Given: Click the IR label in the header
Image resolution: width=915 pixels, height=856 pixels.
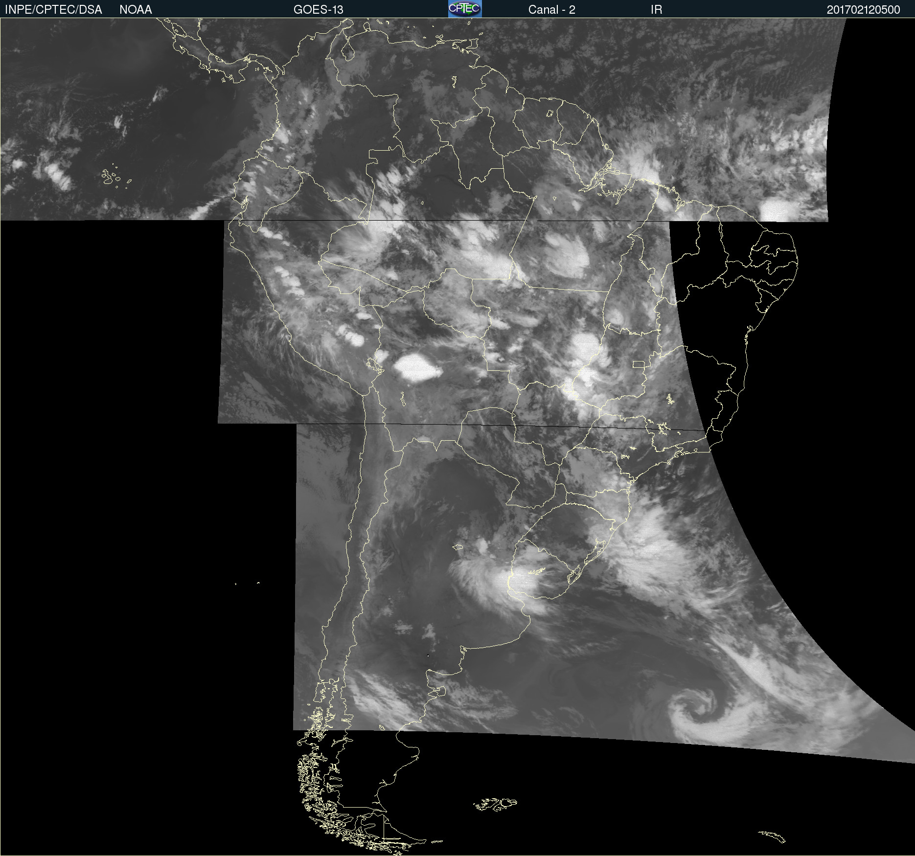Looking at the screenshot, I should coord(656,10).
